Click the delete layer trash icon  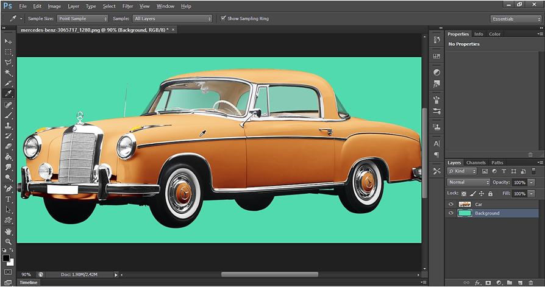(531, 283)
